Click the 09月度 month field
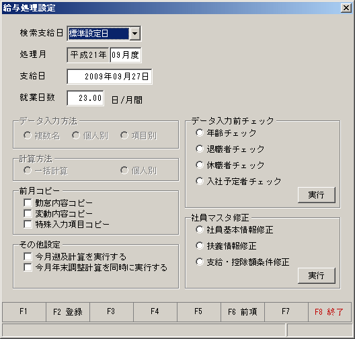Image resolution: width=355 pixels, height=339 pixels. [x=126, y=54]
